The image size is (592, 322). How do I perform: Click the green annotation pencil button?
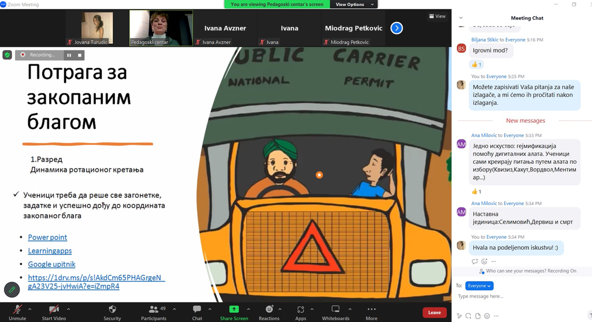pos(12,289)
